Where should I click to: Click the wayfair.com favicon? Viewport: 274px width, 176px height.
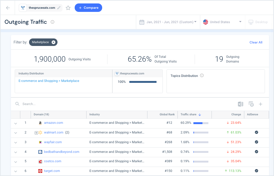[40, 142]
